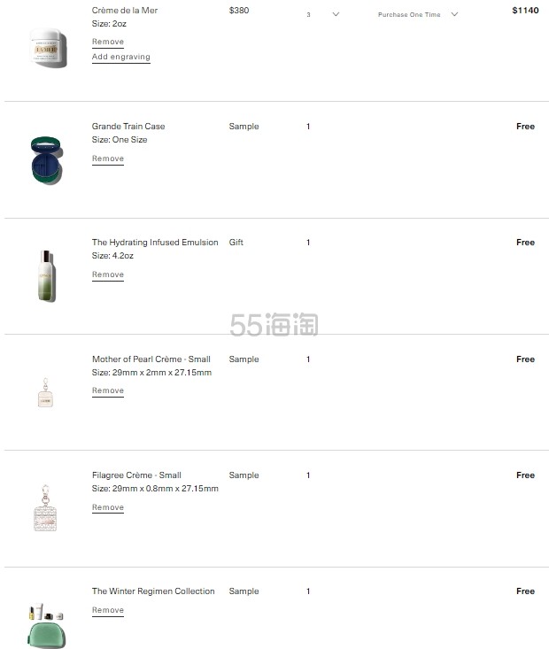Click The Winter Regimen Collection title

pos(153,591)
